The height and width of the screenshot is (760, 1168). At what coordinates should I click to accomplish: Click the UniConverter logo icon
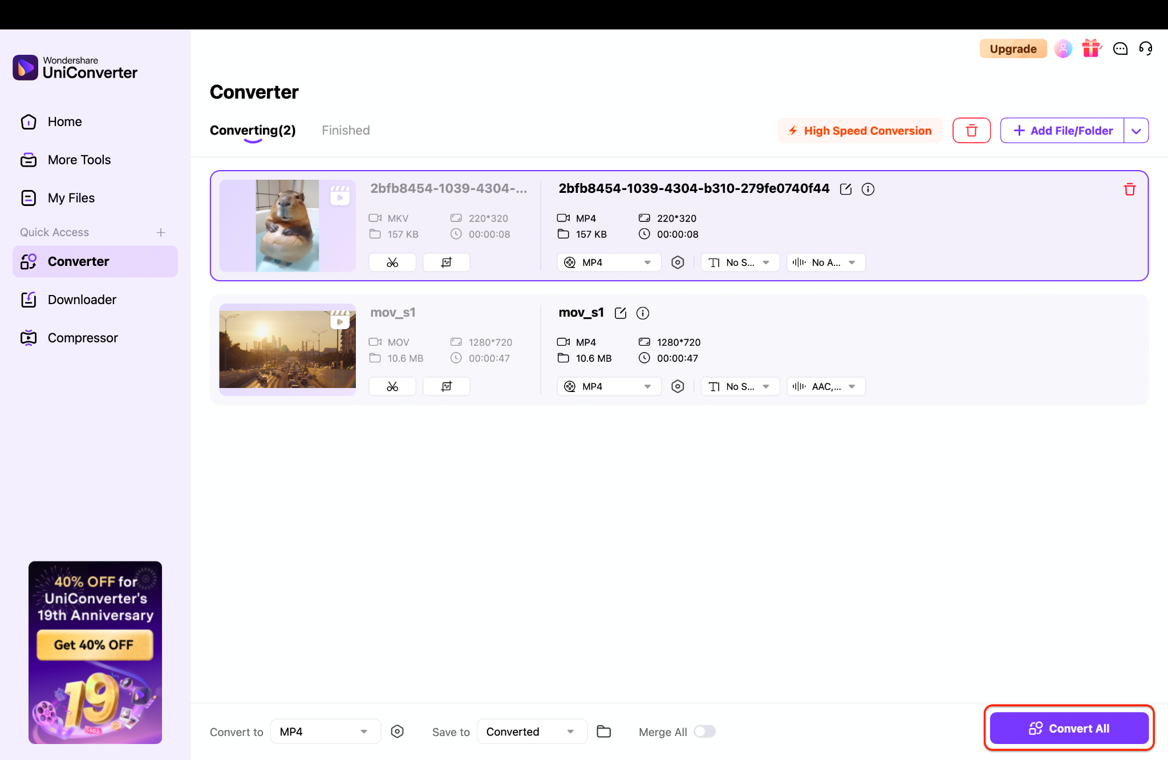25,68
